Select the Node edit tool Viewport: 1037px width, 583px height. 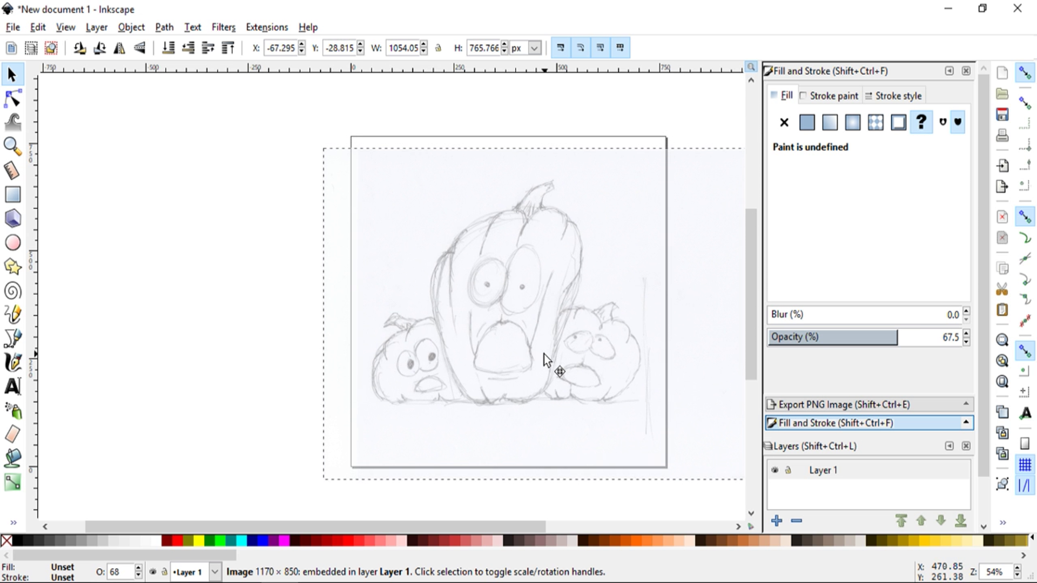12,99
